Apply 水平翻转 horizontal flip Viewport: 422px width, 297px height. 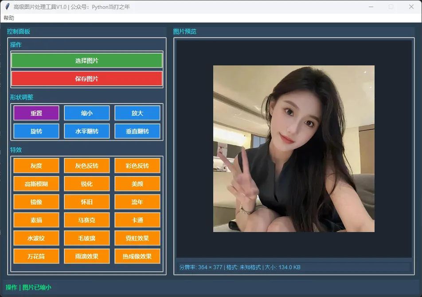[86, 131]
